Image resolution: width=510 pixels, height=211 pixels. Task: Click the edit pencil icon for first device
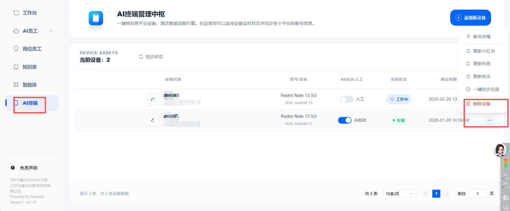(153, 99)
